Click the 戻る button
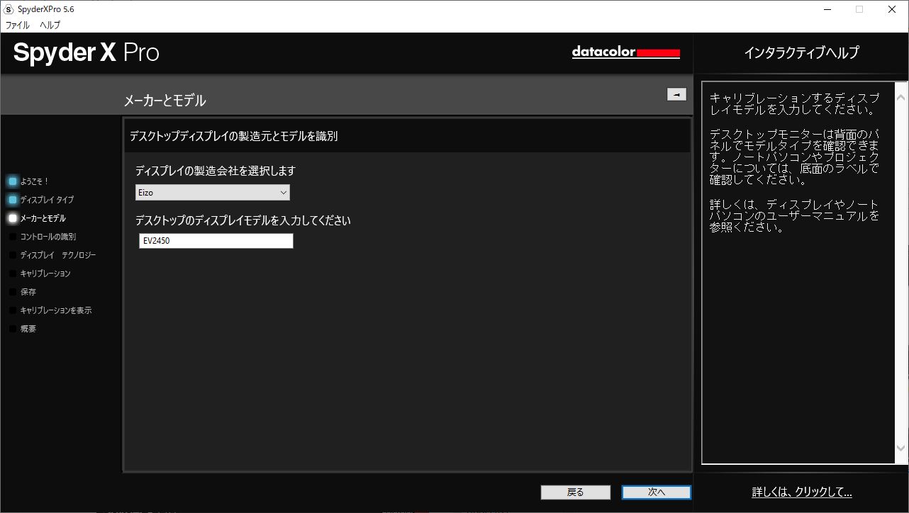 (576, 492)
